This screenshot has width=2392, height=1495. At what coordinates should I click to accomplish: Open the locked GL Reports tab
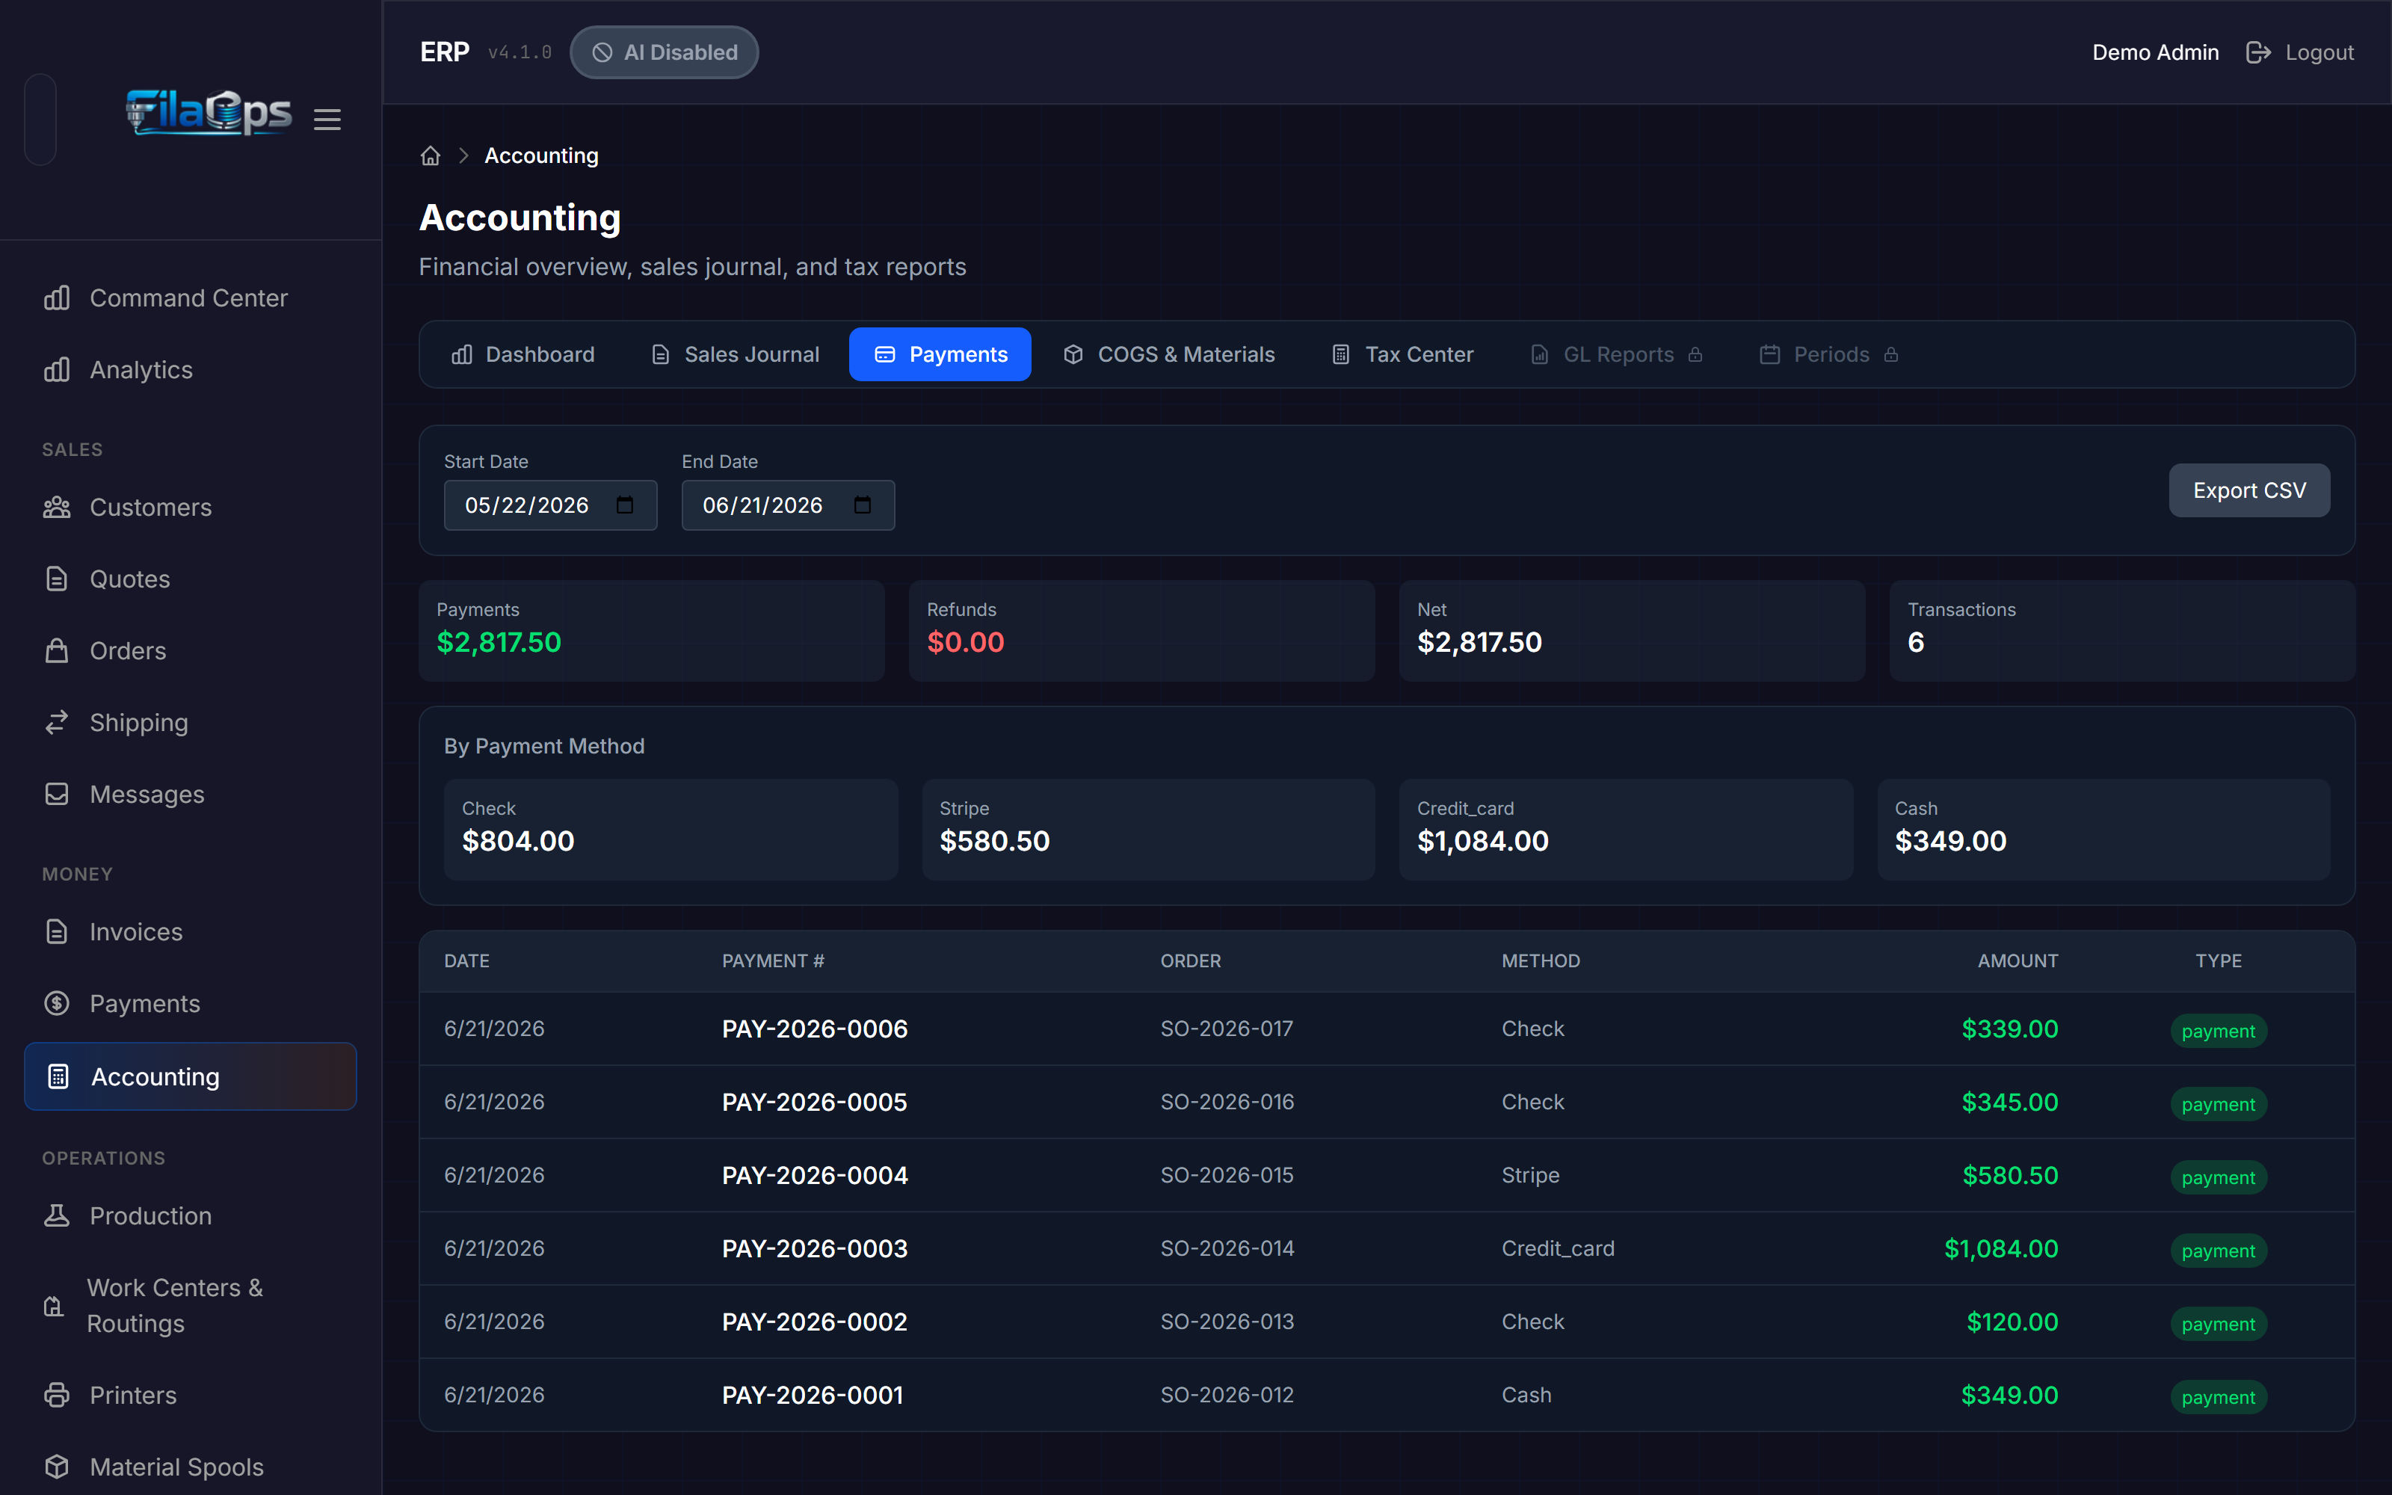pyautogui.click(x=1616, y=354)
